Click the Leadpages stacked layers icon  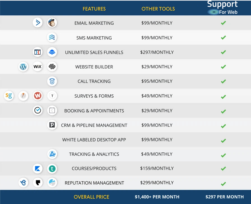click(x=52, y=52)
